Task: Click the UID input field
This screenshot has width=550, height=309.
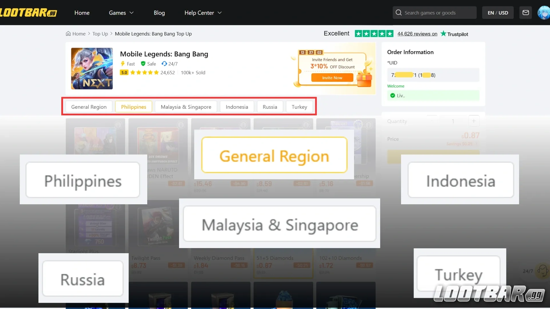Action: pos(433,75)
